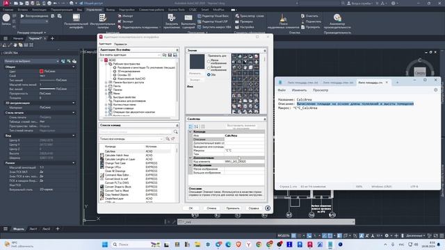Expand the Ribbon (Лента) tree node
This screenshot has height=250, width=445.
click(106, 86)
